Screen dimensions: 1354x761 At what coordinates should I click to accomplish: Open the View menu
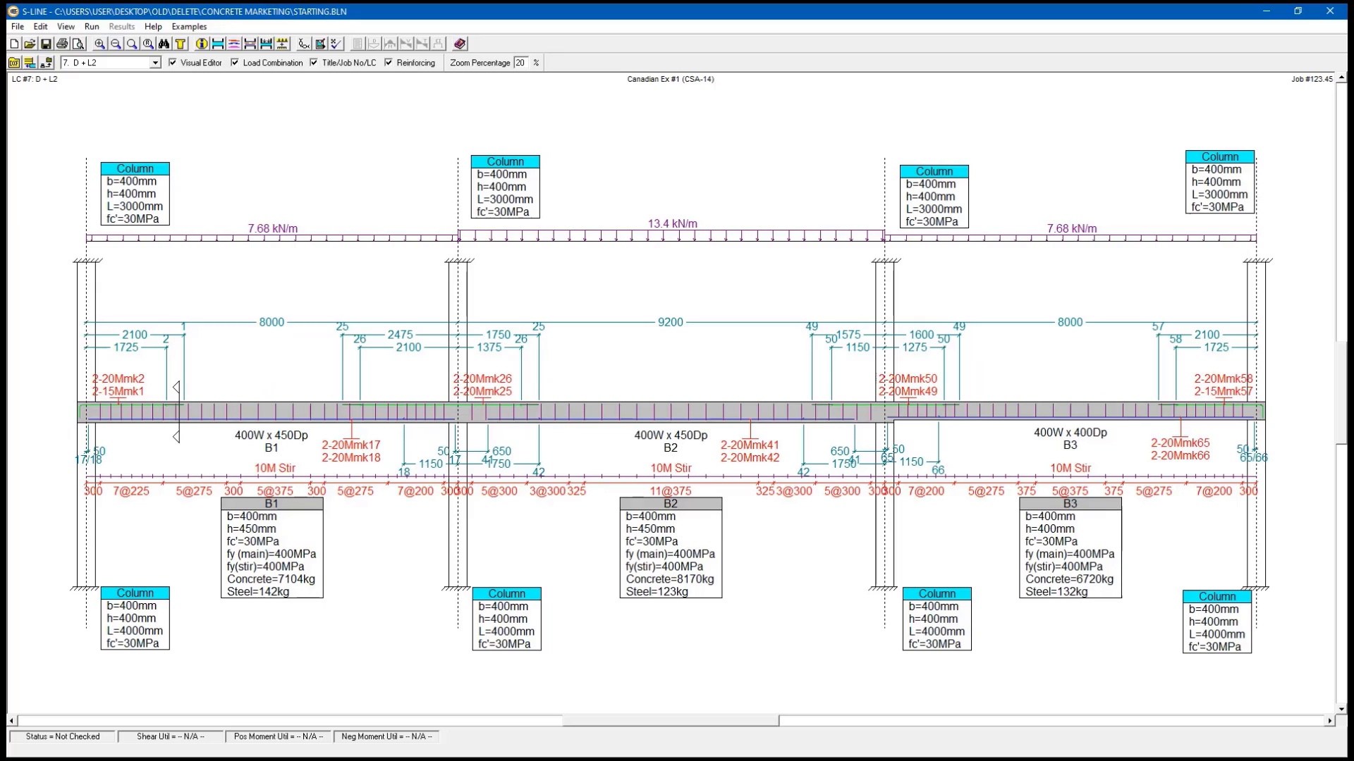(66, 27)
